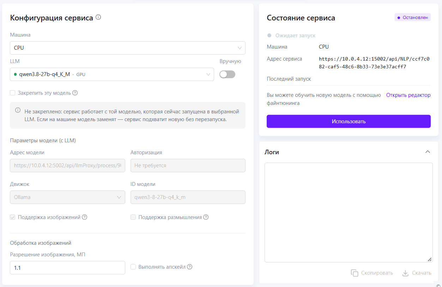The width and height of the screenshot is (442, 287).
Task: Click the ID модели input field
Action: (x=188, y=197)
